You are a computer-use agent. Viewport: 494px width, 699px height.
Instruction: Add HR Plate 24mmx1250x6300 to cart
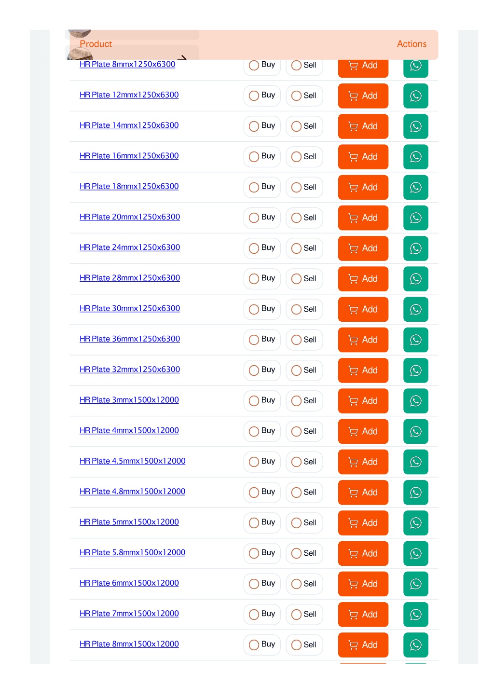pos(363,248)
